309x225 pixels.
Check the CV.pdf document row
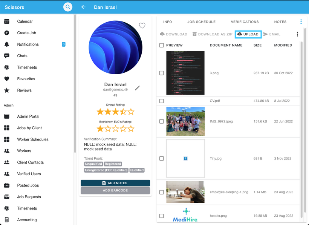tap(162, 101)
